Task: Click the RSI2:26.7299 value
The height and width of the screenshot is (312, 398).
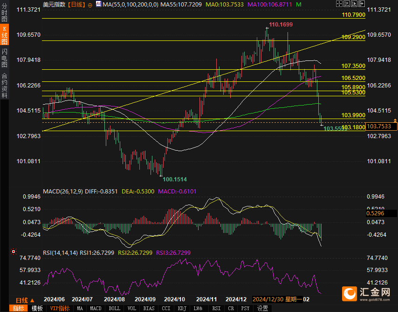Action: (135, 253)
